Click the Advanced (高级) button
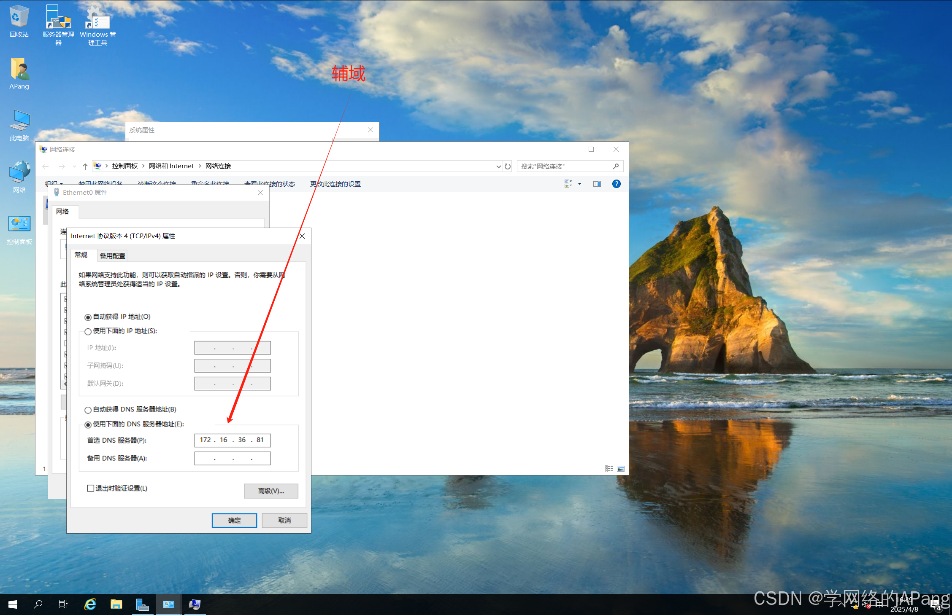Viewport: 952px width, 615px height. pos(270,491)
